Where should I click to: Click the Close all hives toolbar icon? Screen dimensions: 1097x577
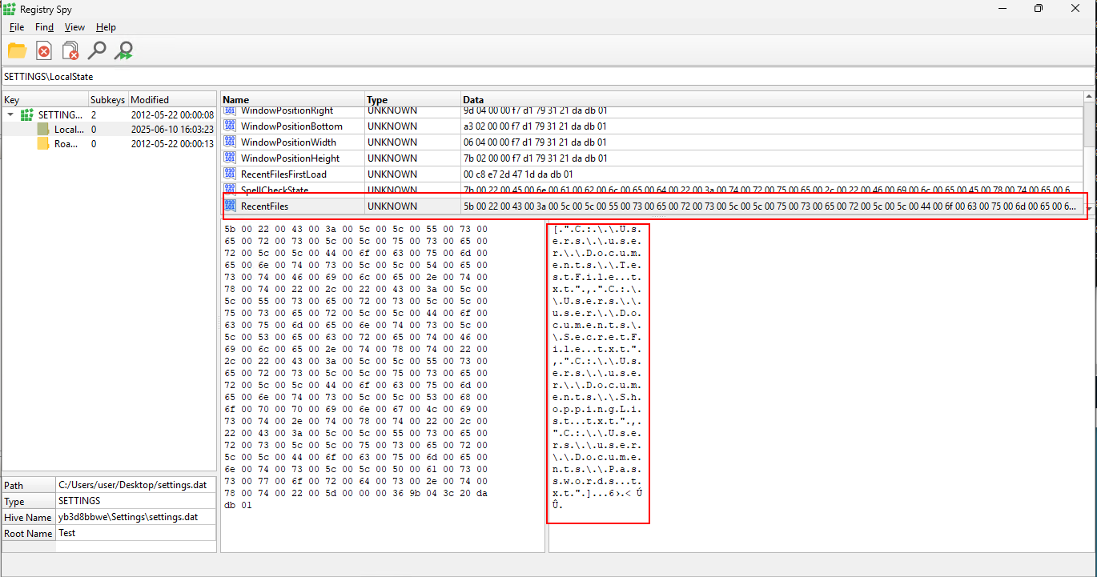pyautogui.click(x=70, y=51)
